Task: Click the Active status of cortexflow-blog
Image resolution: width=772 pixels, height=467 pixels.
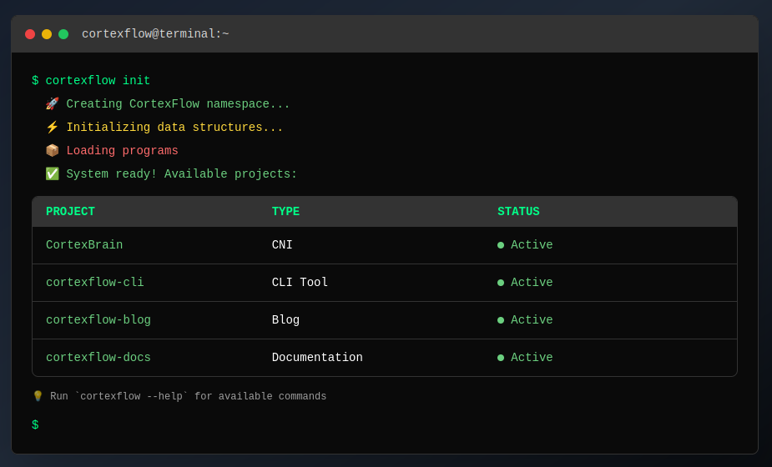Action: 532,320
